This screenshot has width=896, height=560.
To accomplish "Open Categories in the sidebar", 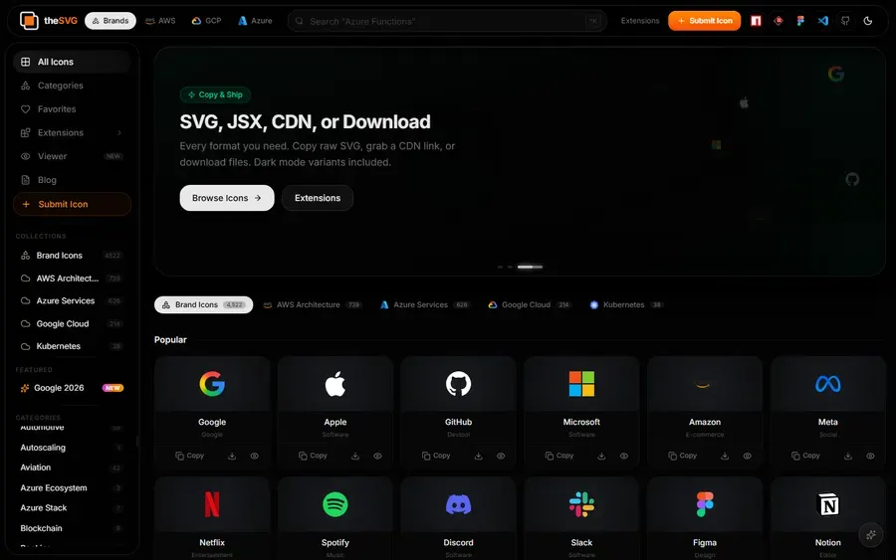I will pos(72,86).
